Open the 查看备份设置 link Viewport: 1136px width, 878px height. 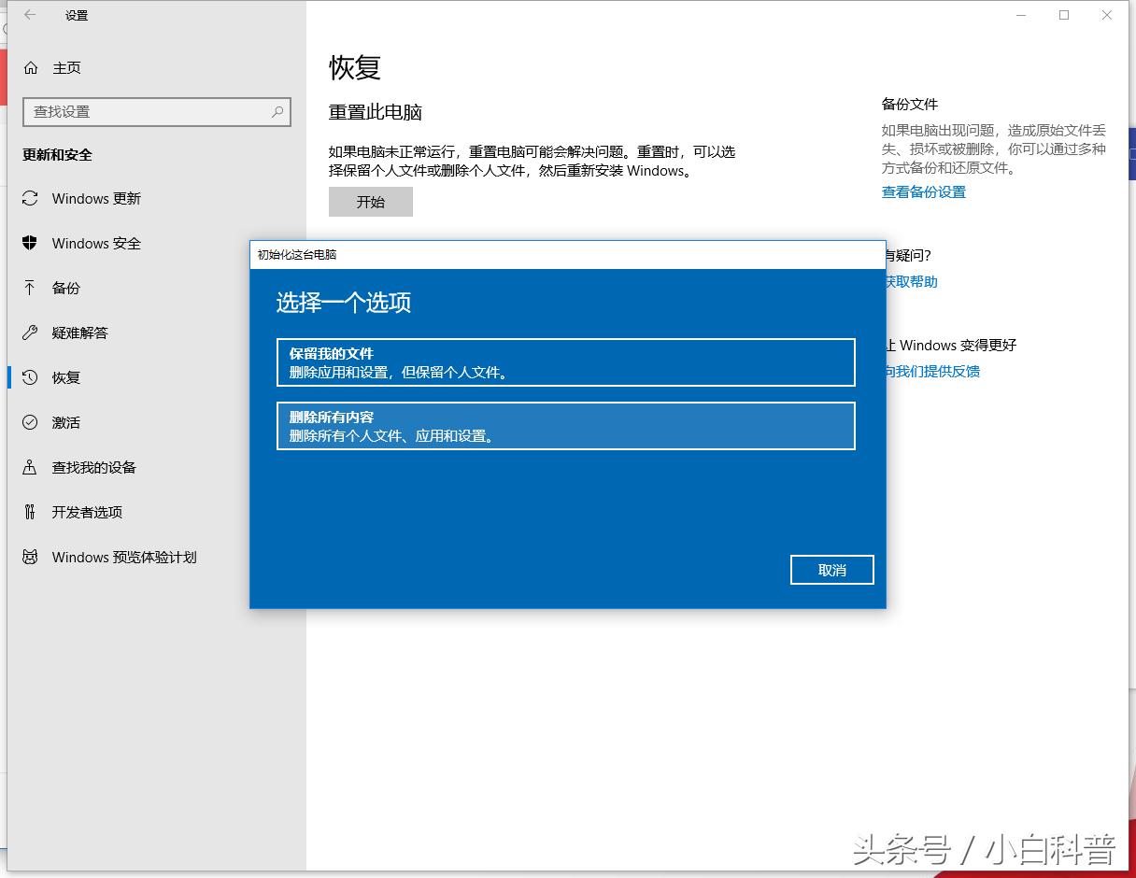(923, 191)
